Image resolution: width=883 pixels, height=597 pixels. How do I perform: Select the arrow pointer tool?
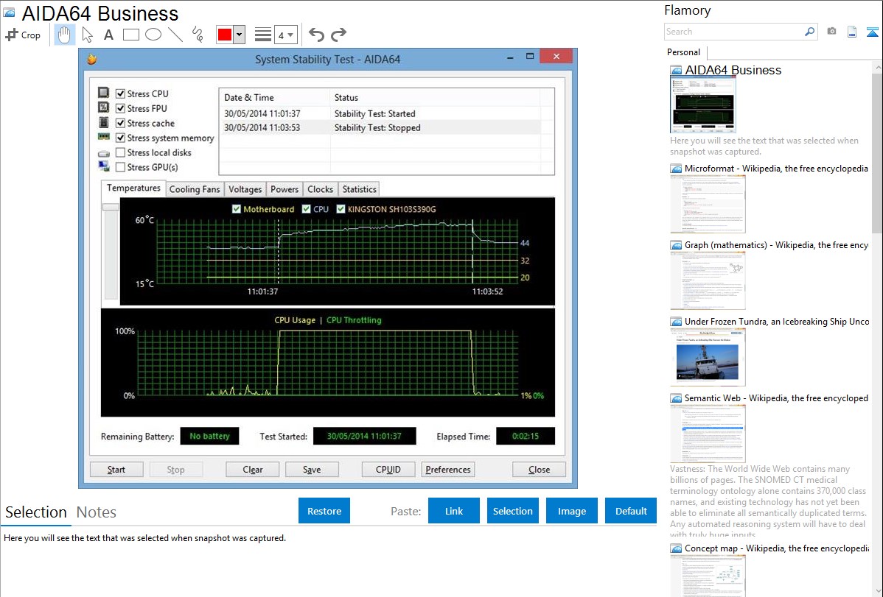click(87, 35)
